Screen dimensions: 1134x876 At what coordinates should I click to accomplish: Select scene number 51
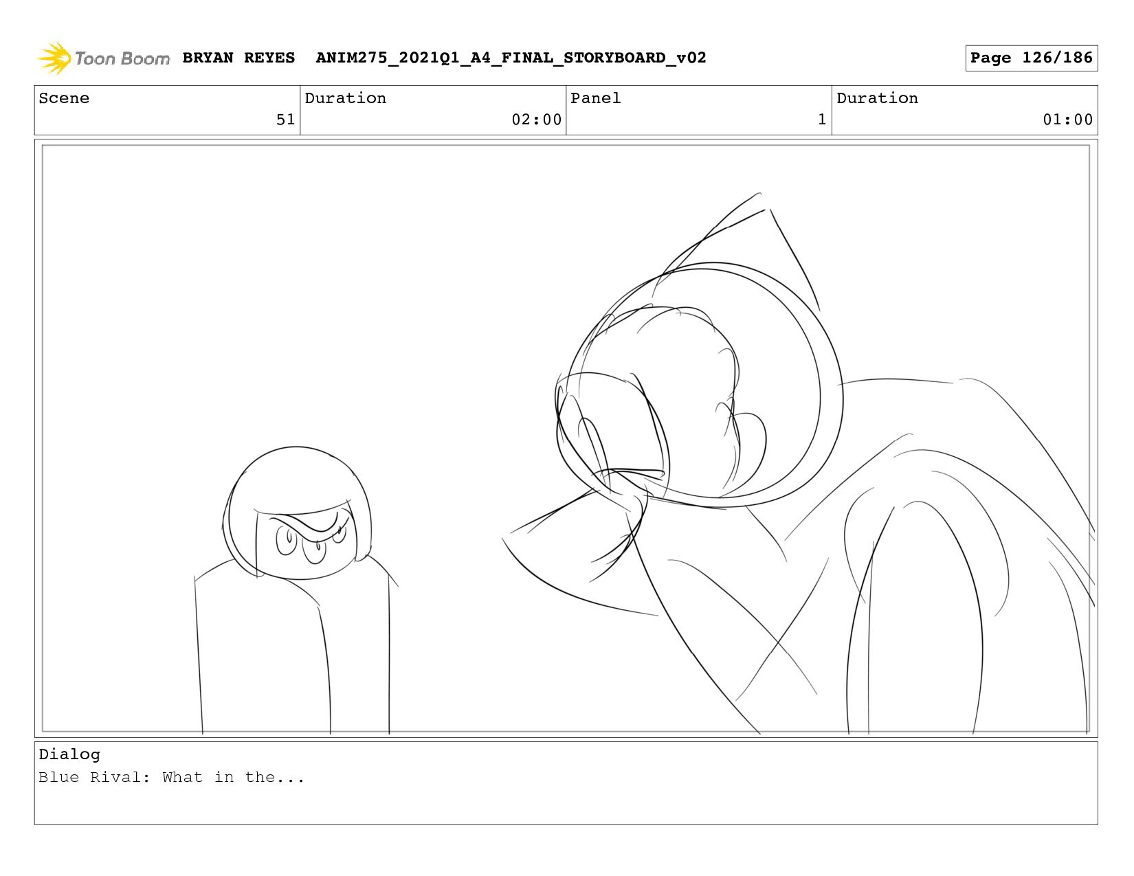coord(285,120)
